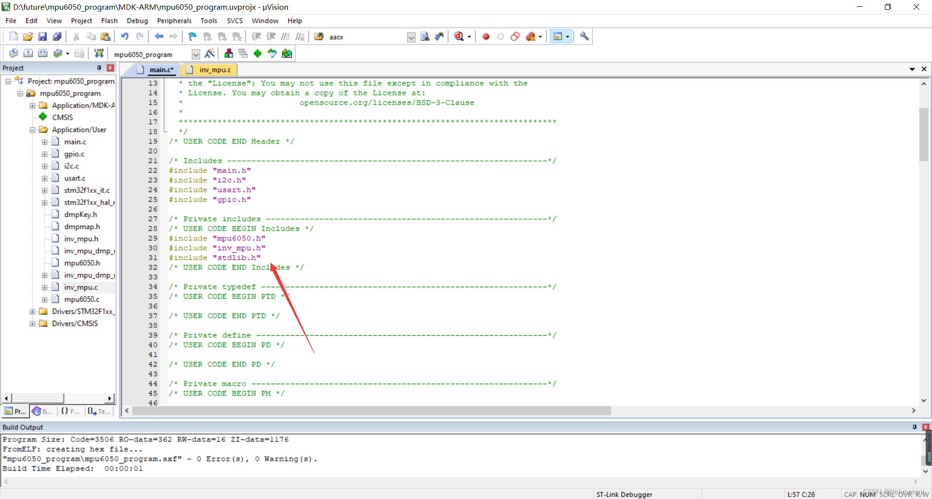Select dmpKey.h in the project tree
932x499 pixels.
pos(81,215)
